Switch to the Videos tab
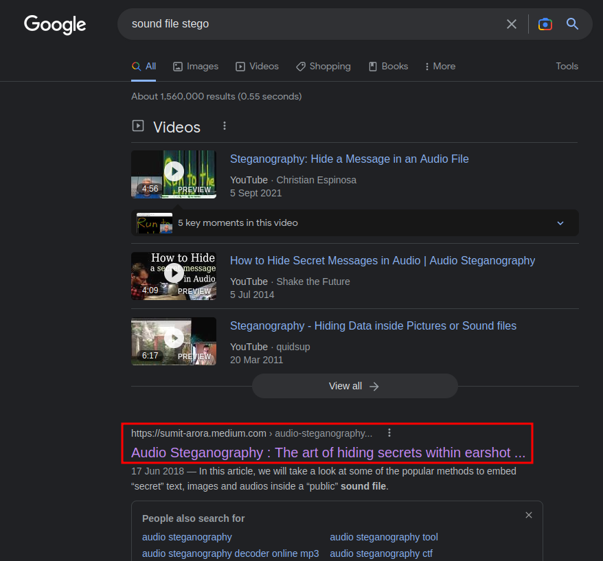 point(257,67)
